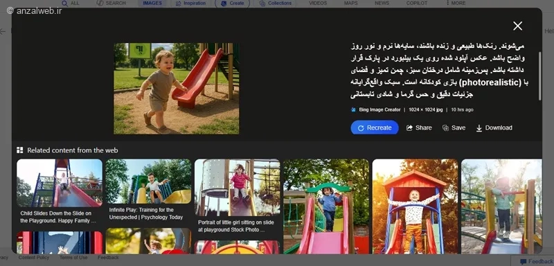Close the image detail overlay
Image resolution: width=554 pixels, height=266 pixels.
click(517, 26)
